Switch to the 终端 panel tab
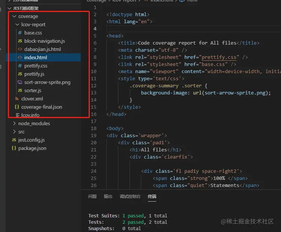This screenshot has height=232, width=281. 152,196
